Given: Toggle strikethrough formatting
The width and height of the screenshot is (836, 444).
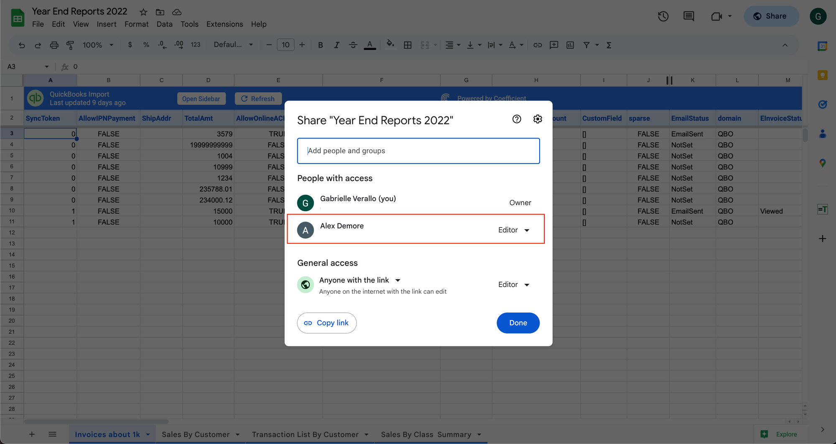Looking at the screenshot, I should [x=353, y=45].
